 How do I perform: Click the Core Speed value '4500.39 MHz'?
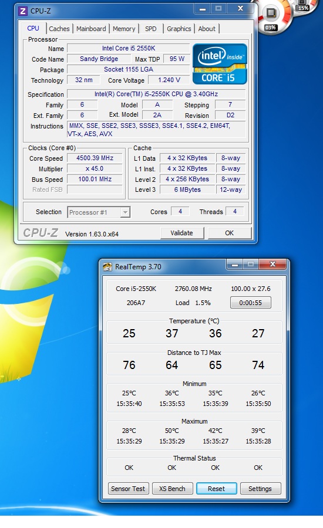pos(95,158)
